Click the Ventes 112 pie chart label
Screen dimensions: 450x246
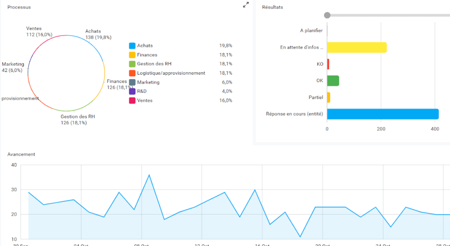tap(39, 31)
